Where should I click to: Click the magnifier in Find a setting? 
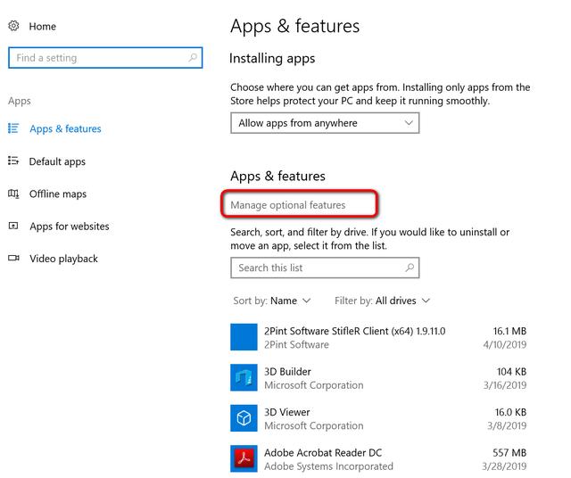pos(193,57)
